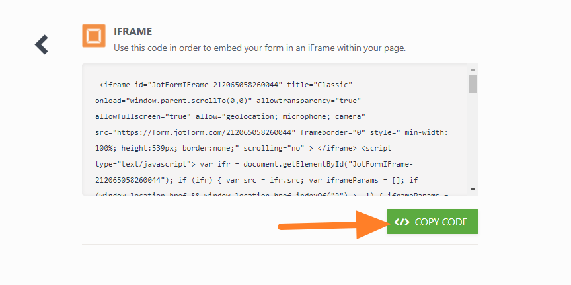Click the onload window.parent.scrollTo code line
The width and height of the screenshot is (571, 285).
click(228, 101)
